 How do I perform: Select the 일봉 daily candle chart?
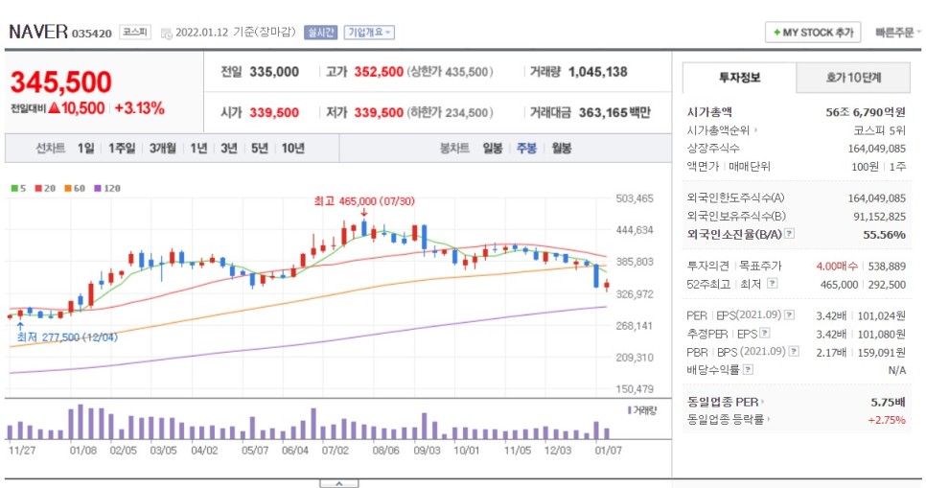point(493,149)
